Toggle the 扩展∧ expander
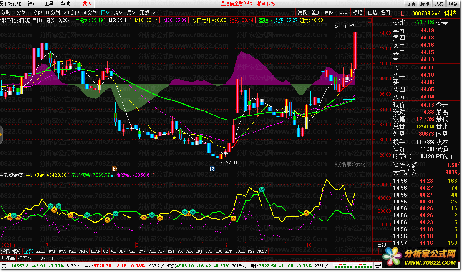Viewport: 463px width, 272px height. (25, 258)
